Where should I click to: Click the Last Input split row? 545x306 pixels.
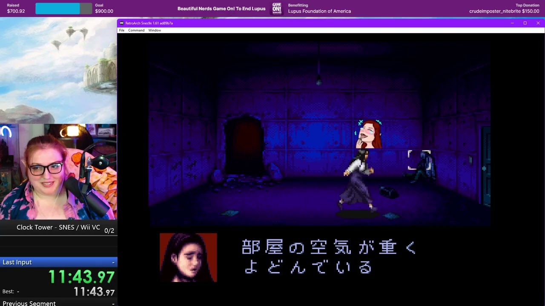tap(58, 262)
